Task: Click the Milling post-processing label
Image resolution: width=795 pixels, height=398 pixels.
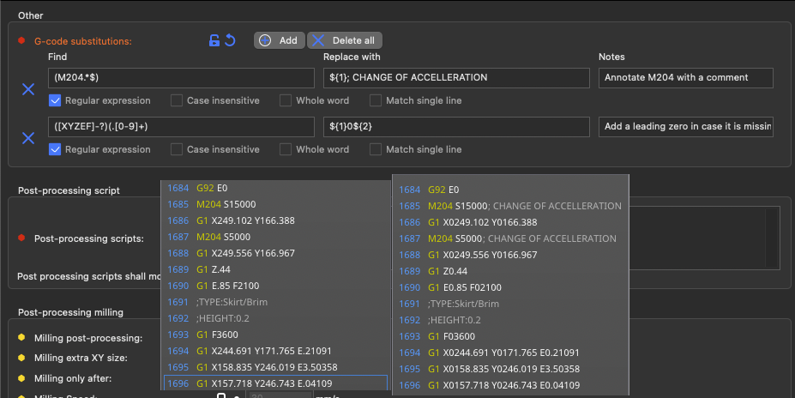Action: pyautogui.click(x=88, y=338)
